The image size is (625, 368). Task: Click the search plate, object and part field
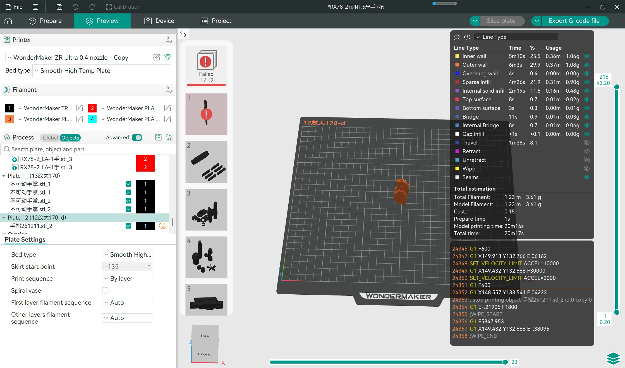pyautogui.click(x=88, y=149)
